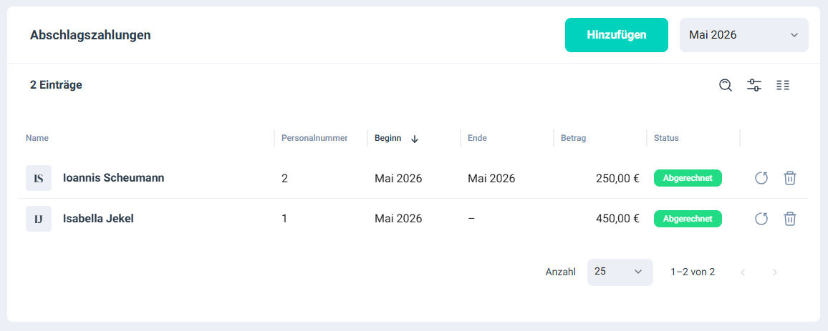This screenshot has height=331, width=828.
Task: Sort by the Personalnummer column header
Action: (x=314, y=138)
